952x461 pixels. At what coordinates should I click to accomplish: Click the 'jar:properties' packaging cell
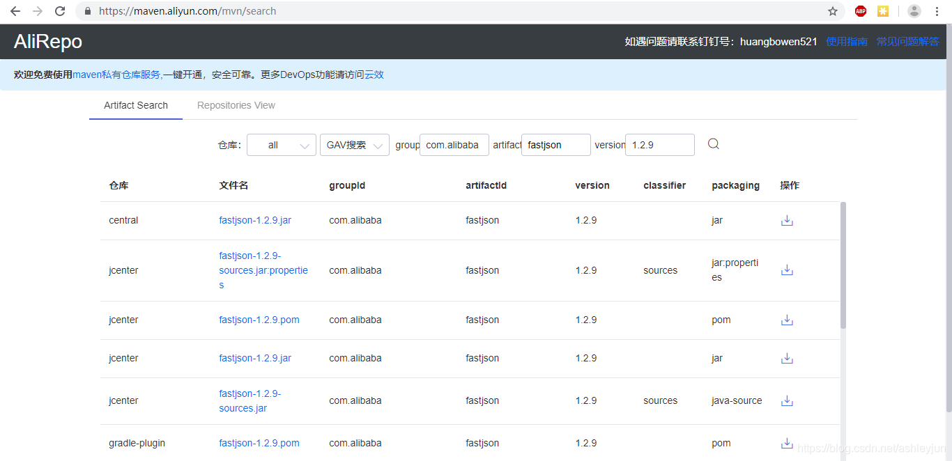pyautogui.click(x=735, y=270)
